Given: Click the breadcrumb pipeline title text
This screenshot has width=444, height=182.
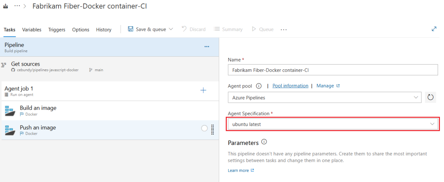Looking at the screenshot, I should tap(90, 6).
